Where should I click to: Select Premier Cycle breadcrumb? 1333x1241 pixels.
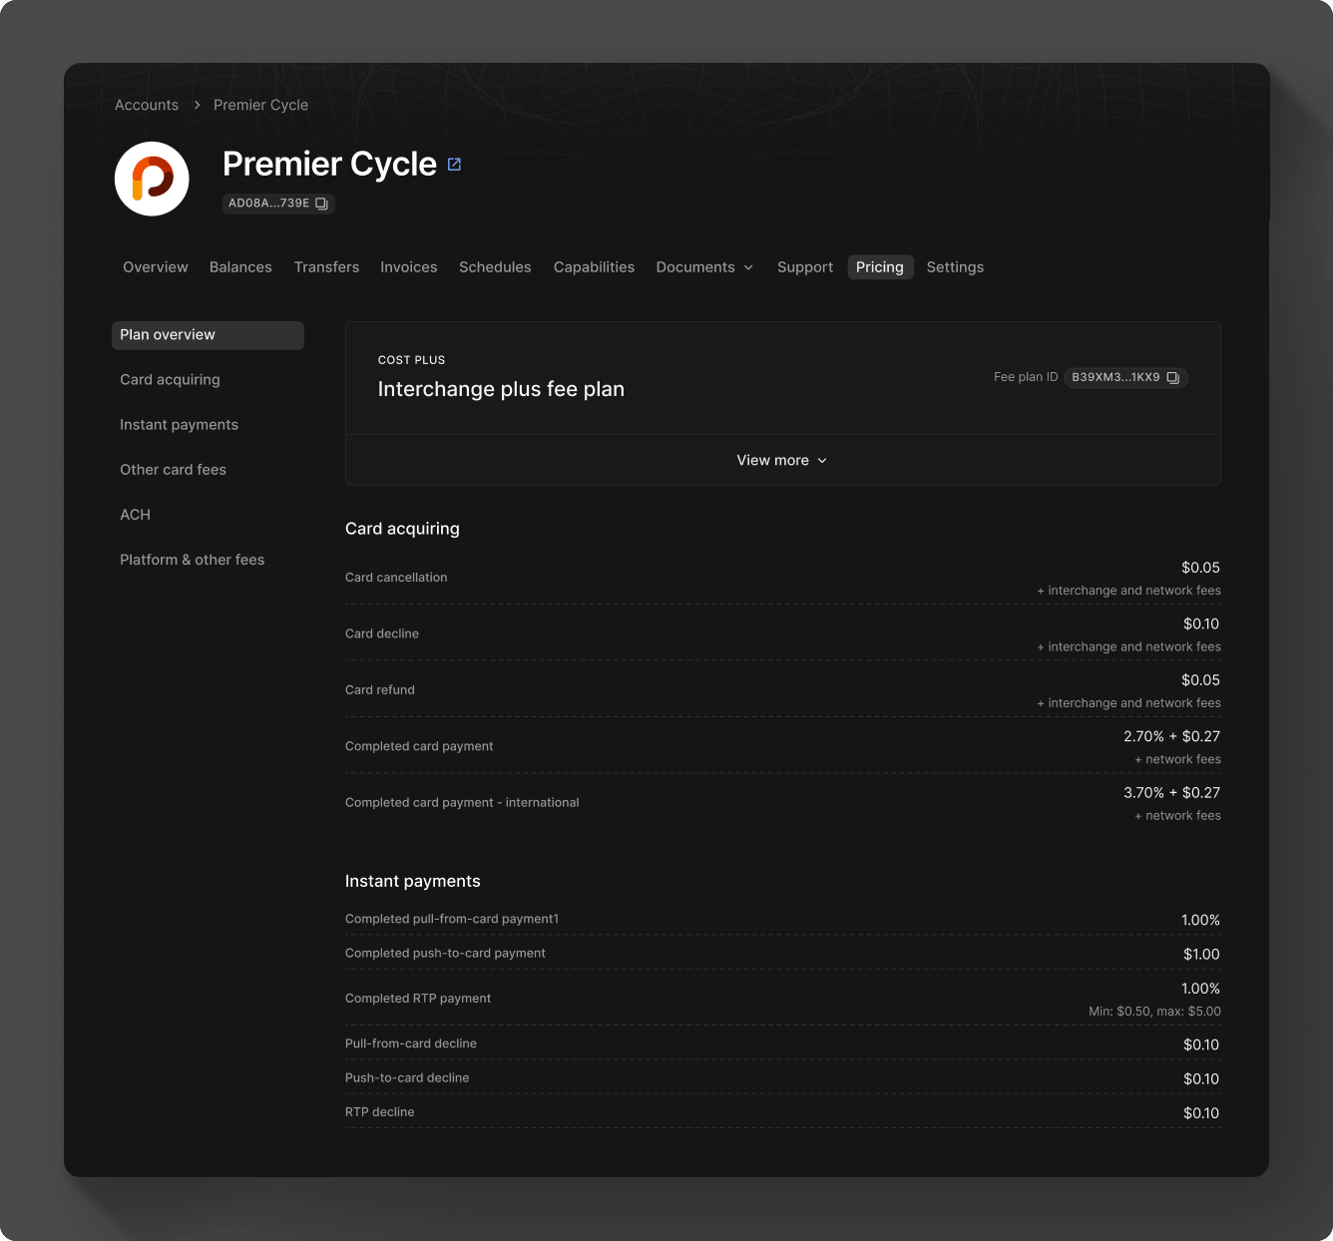click(260, 105)
